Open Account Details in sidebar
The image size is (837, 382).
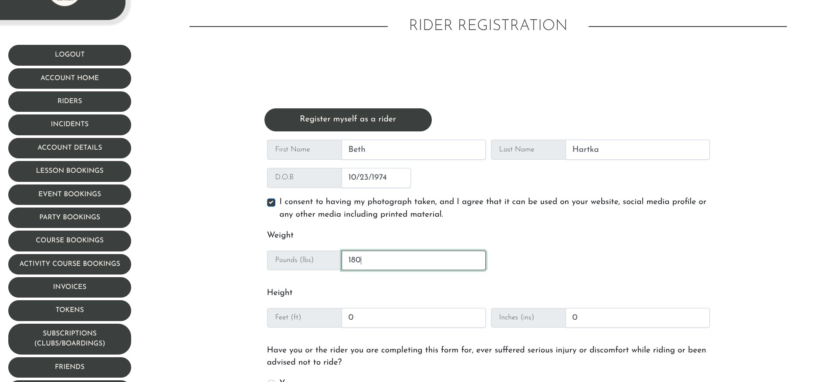pos(70,148)
